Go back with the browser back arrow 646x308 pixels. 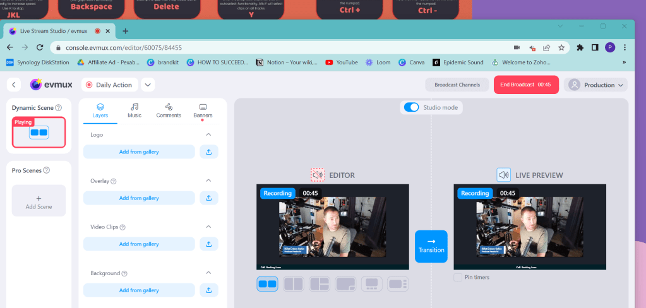coord(10,47)
